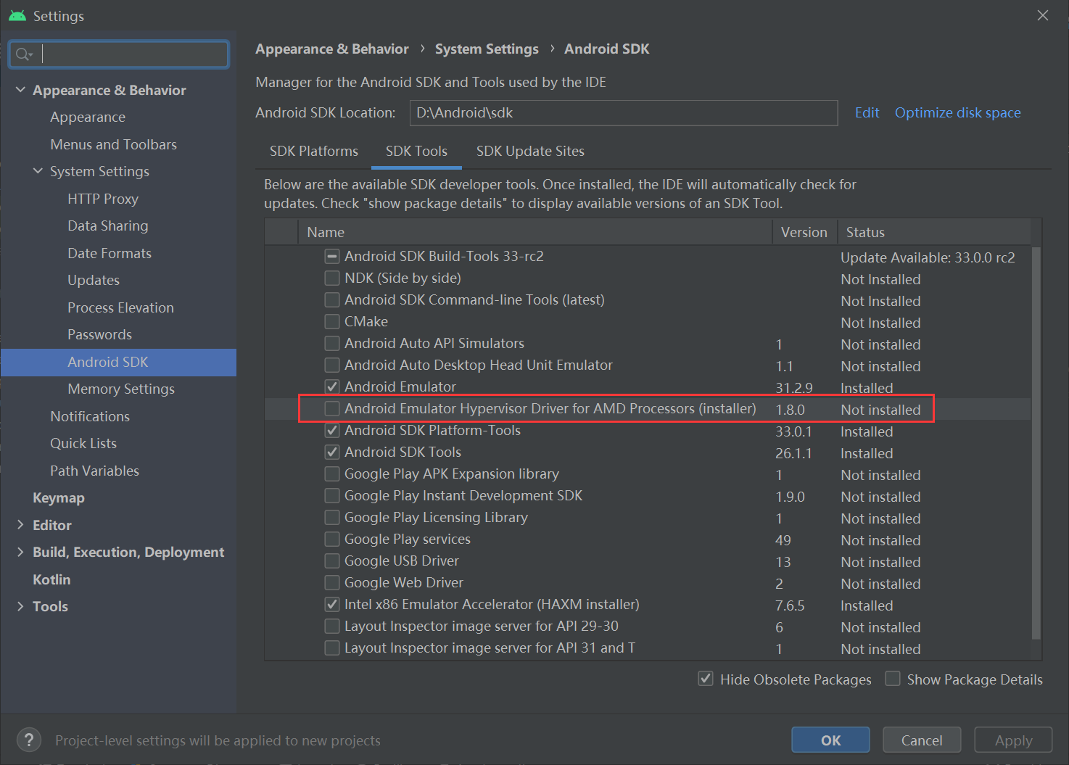Screen dimensions: 1069x765
Task: Toggle Android SDK Build-Tools 33-rc2 checkbox
Action: tap(332, 256)
